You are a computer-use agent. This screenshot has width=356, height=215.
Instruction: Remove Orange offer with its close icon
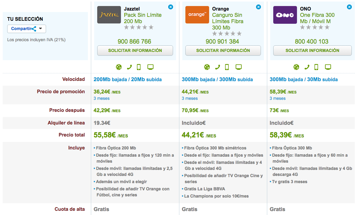[x=258, y=7]
